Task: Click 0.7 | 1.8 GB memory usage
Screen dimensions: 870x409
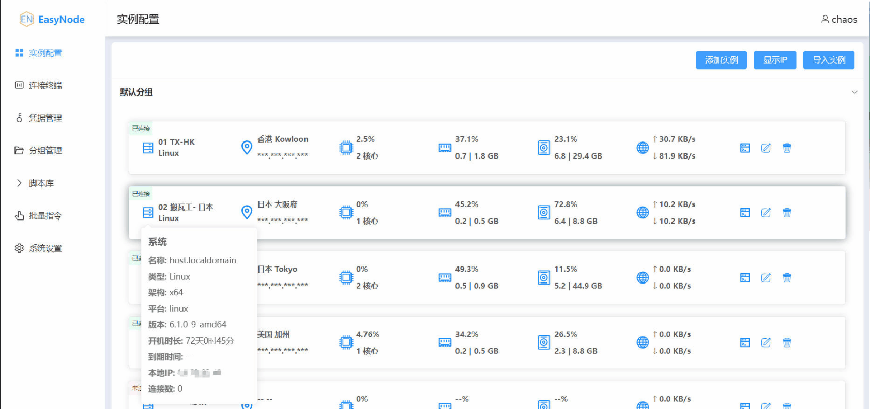Action: [477, 156]
